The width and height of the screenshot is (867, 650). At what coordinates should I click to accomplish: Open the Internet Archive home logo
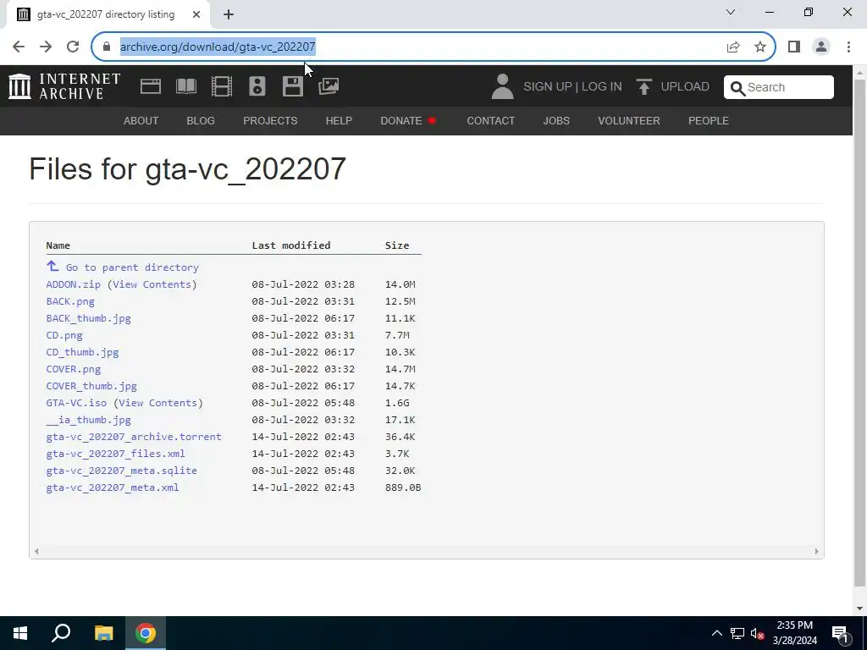click(x=64, y=87)
